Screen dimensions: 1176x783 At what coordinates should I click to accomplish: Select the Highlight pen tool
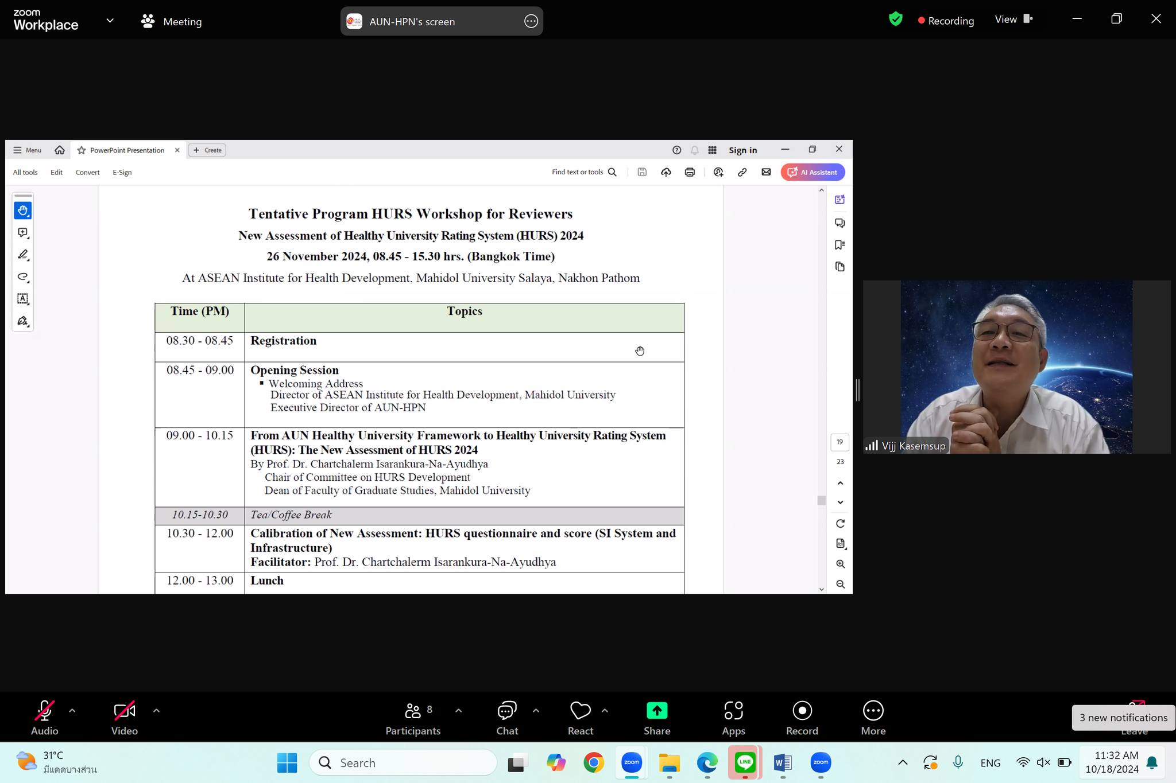coord(23,255)
